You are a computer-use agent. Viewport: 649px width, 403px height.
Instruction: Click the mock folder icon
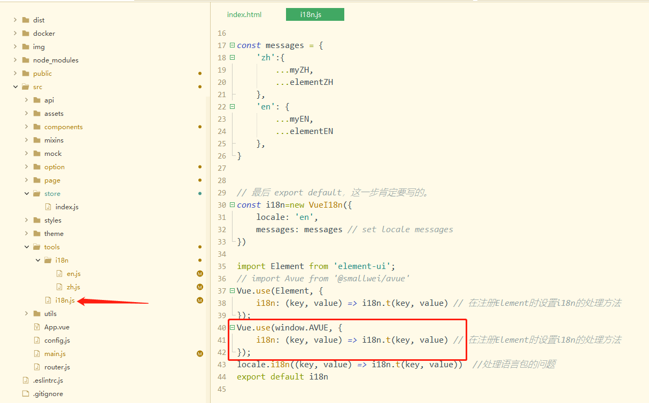[x=37, y=153]
